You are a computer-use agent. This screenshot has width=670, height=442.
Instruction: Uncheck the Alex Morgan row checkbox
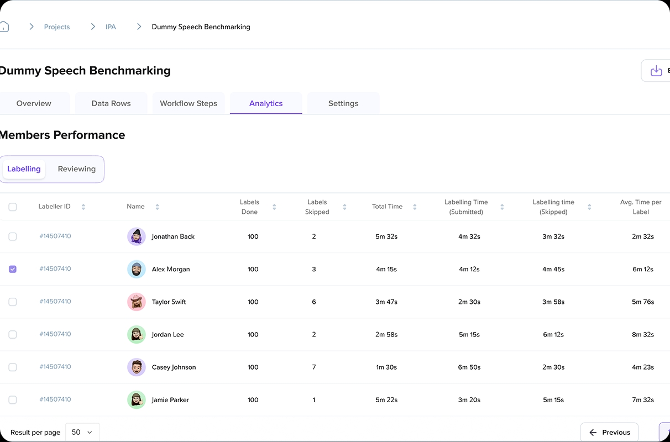[x=13, y=269]
